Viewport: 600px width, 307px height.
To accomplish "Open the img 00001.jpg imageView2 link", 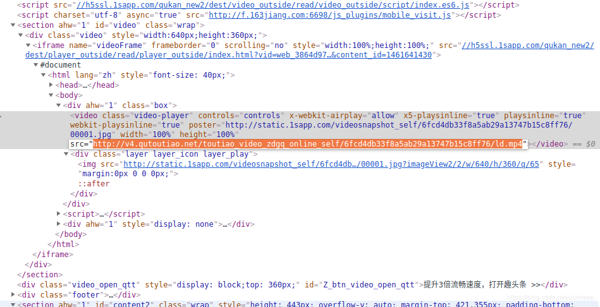I will (x=331, y=164).
